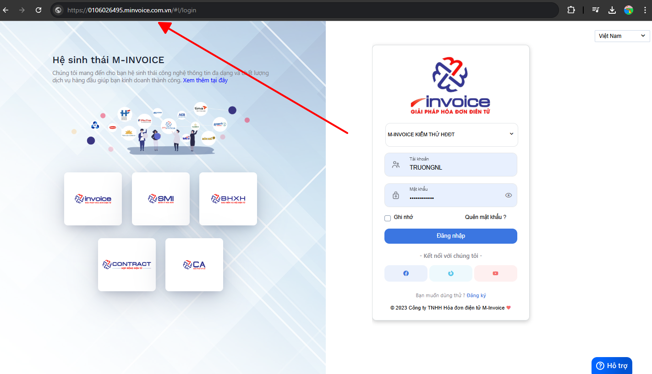Click the Mật khẩu password field
The width and height of the screenshot is (652, 374).
pos(451,195)
